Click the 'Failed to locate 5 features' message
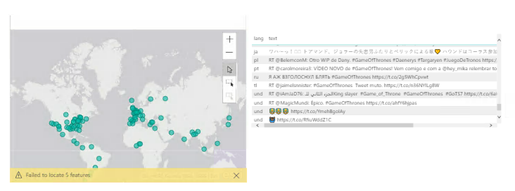Image resolution: width=515 pixels, height=191 pixels. [58, 175]
